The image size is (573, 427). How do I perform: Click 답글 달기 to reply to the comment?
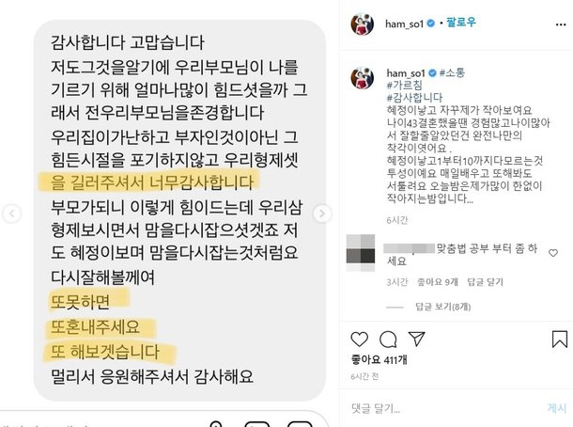pos(485,282)
